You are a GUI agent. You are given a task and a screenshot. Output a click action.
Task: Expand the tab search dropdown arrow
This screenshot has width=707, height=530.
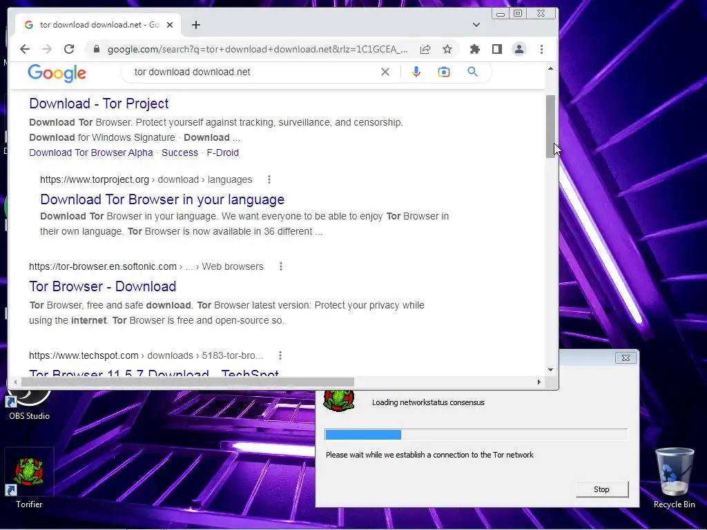(x=476, y=25)
